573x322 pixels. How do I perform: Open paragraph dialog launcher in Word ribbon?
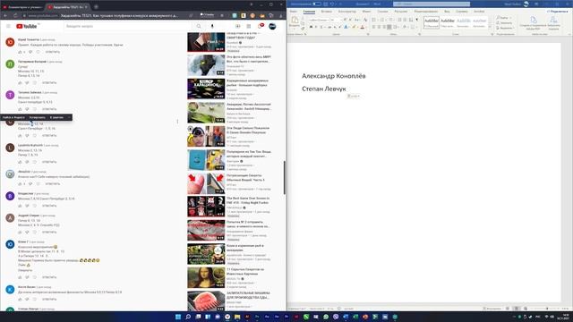(419, 34)
